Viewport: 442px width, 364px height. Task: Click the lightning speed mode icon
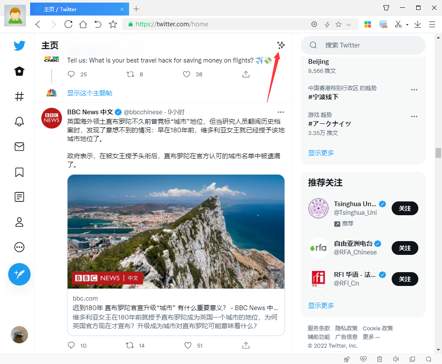(327, 25)
